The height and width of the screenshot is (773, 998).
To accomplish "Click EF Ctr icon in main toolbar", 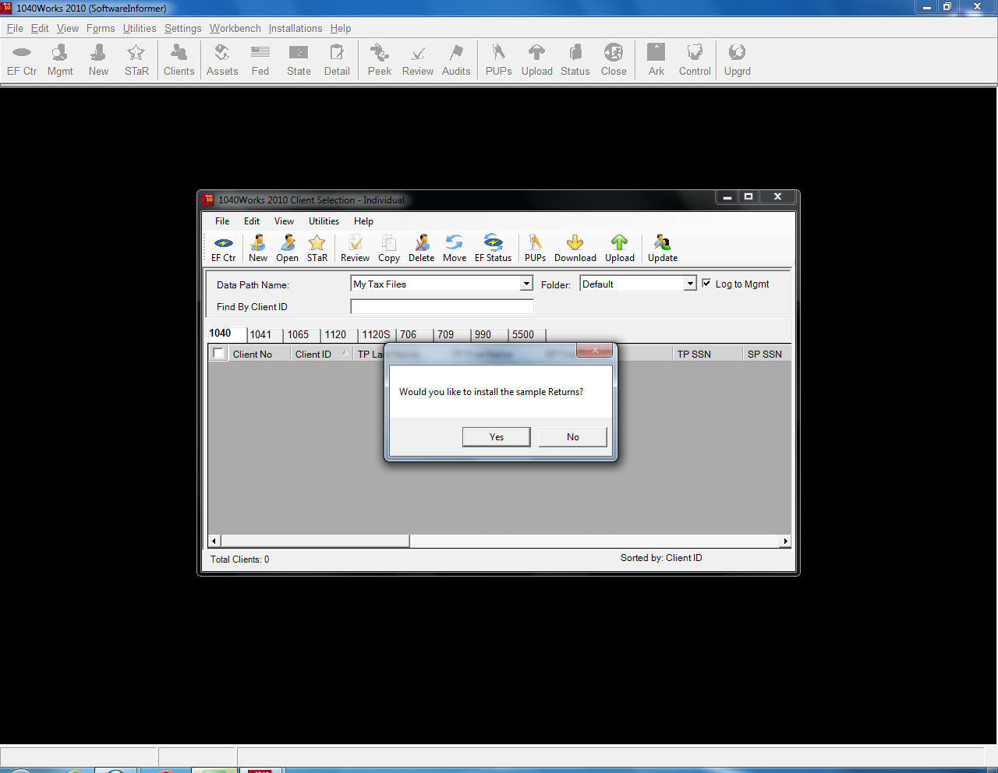I will [22, 60].
